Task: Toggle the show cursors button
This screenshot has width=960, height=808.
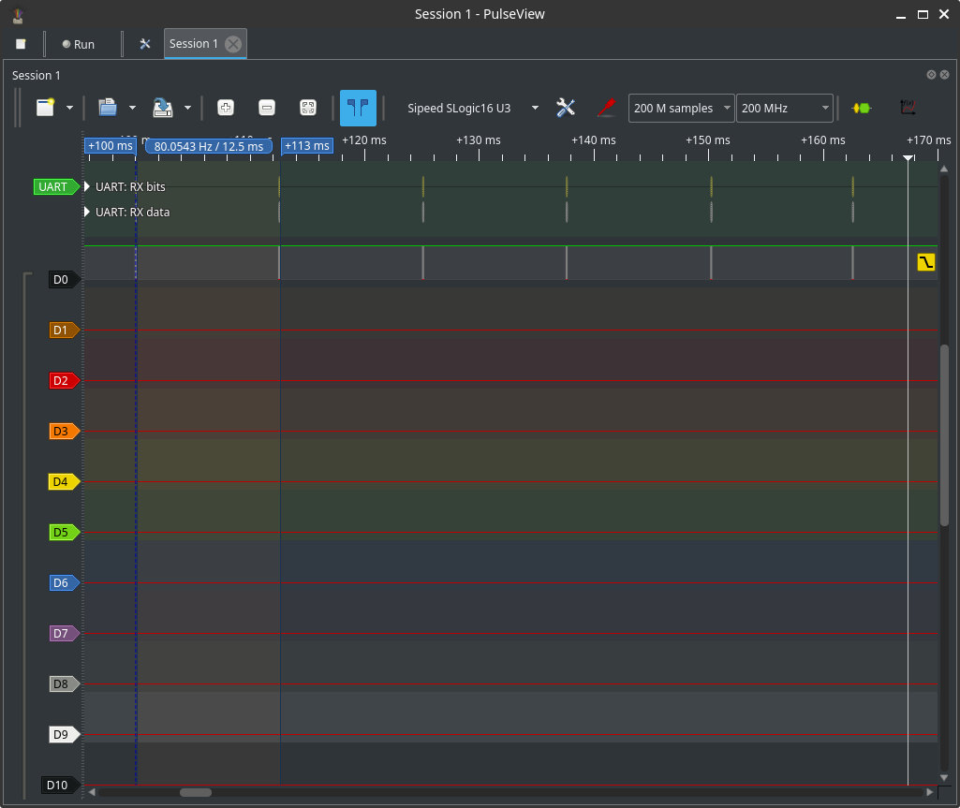Action: pos(358,108)
